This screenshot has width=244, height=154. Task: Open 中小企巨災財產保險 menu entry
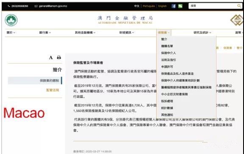[x=175, y=94]
